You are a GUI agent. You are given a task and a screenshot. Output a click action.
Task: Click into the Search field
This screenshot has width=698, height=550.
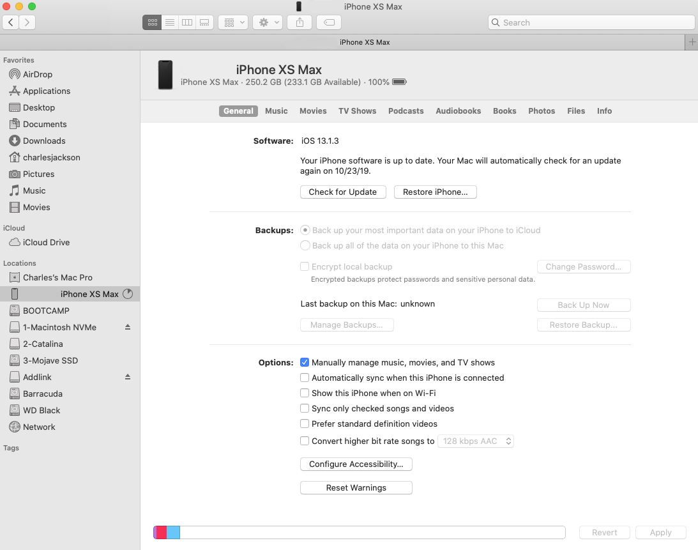click(x=591, y=22)
